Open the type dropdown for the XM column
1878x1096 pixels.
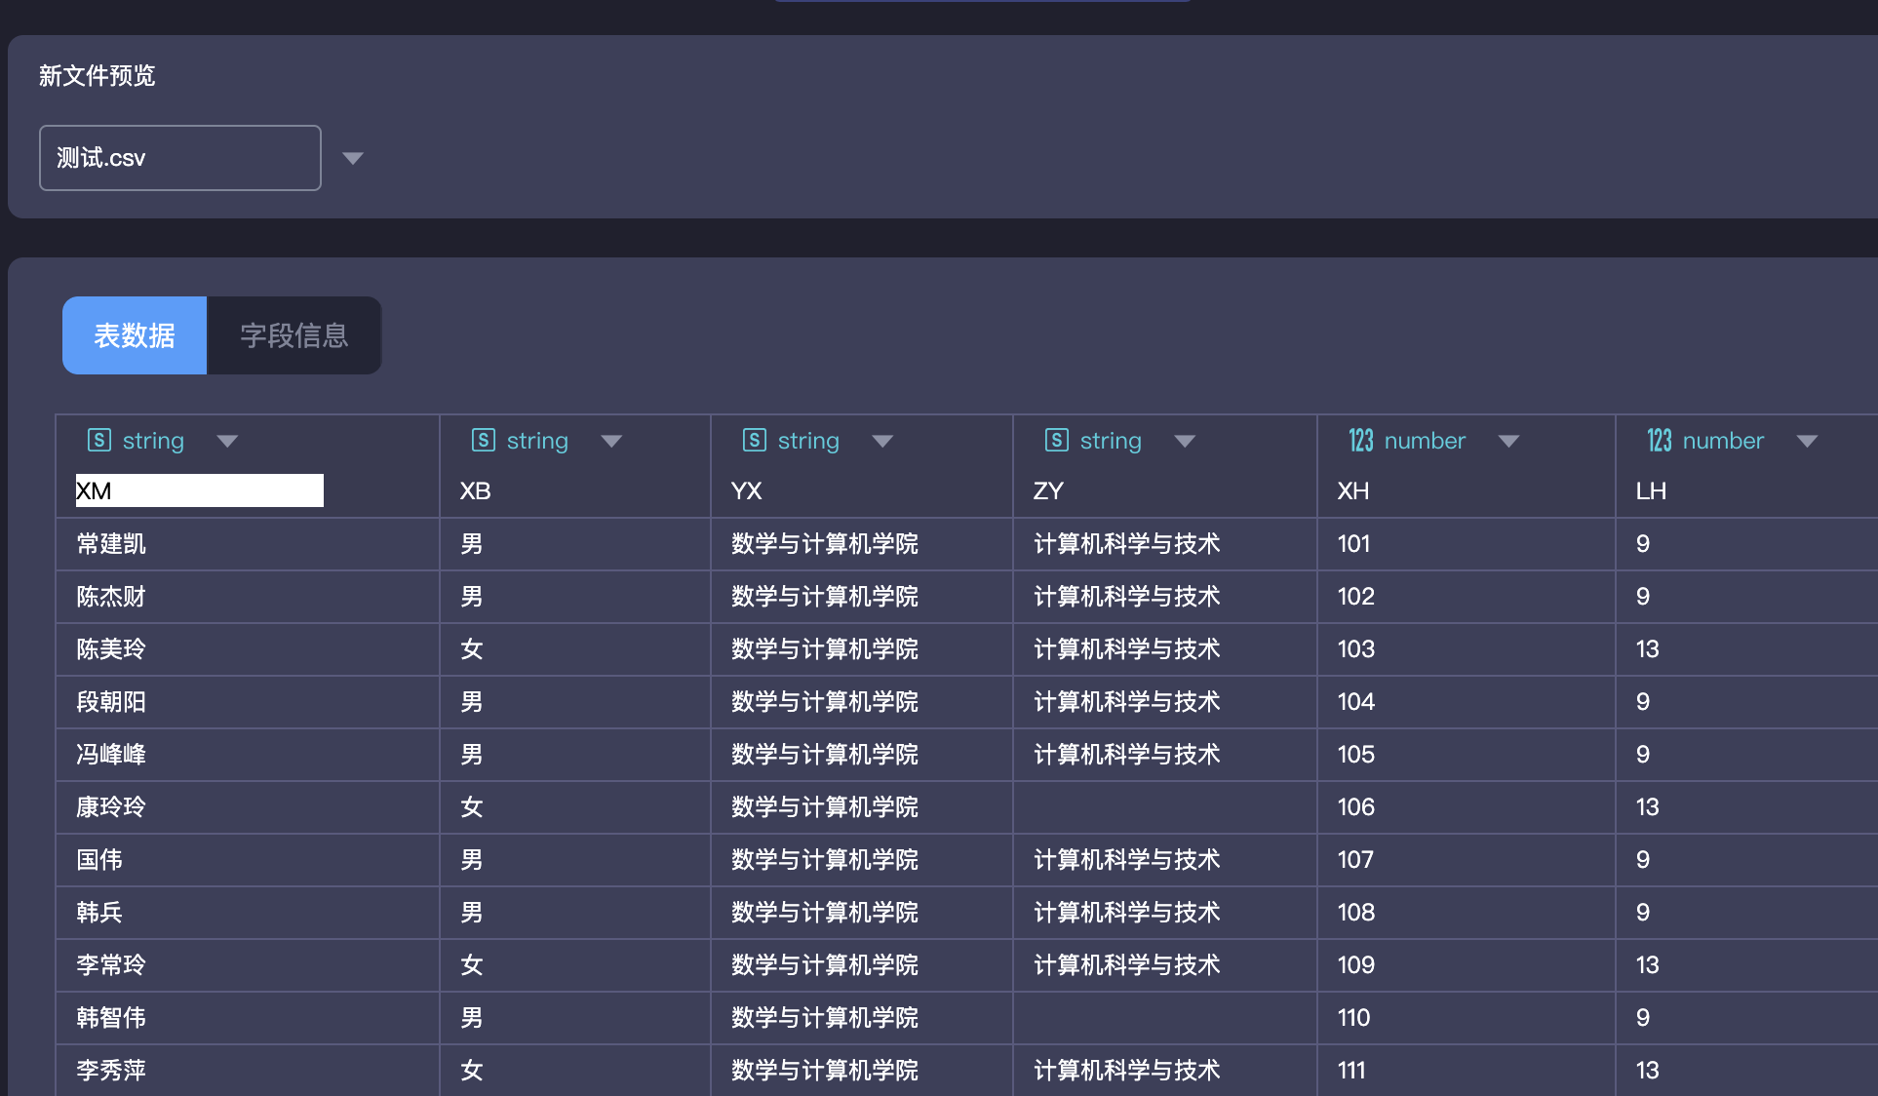pos(227,442)
